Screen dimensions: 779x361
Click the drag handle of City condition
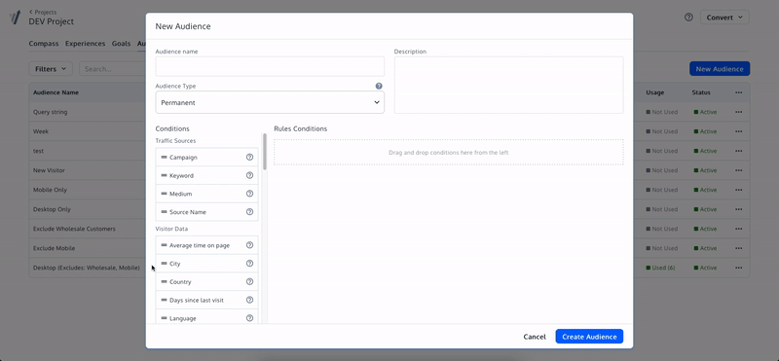[x=164, y=263]
